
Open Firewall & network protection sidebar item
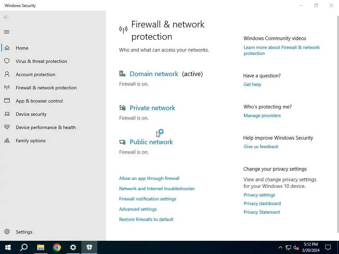click(x=46, y=88)
